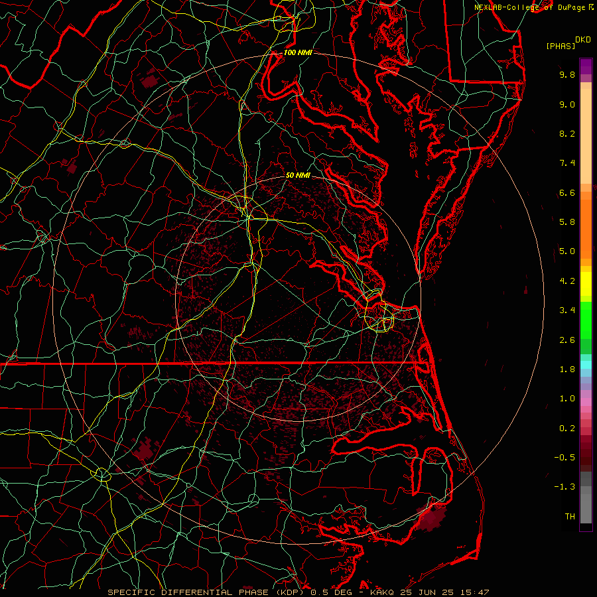Image resolution: width=597 pixels, height=597 pixels.
Task: Pick the purple segment atop the color bar
Action: [x=586, y=66]
